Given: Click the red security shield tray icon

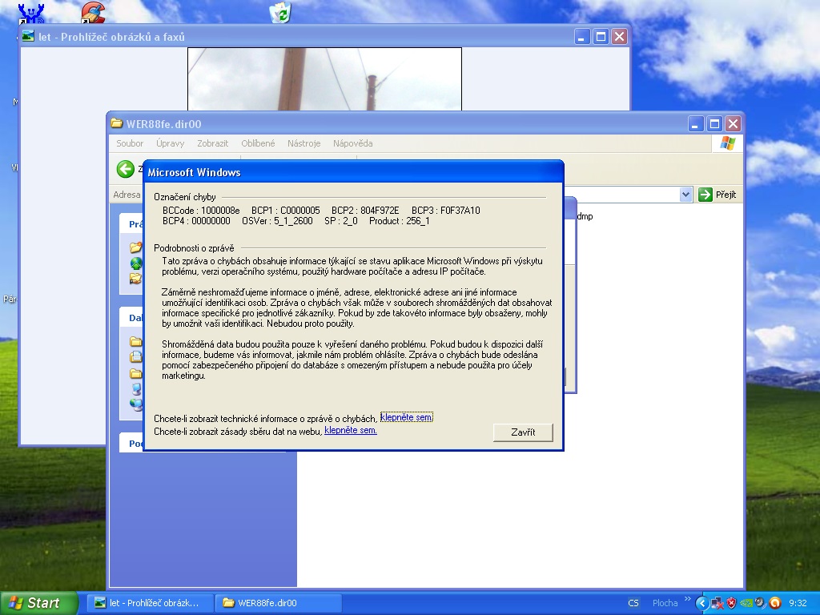Looking at the screenshot, I should [732, 603].
